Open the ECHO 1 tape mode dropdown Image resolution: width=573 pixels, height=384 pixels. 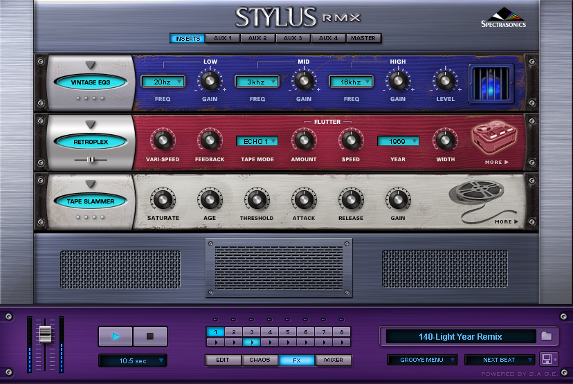pyautogui.click(x=257, y=141)
